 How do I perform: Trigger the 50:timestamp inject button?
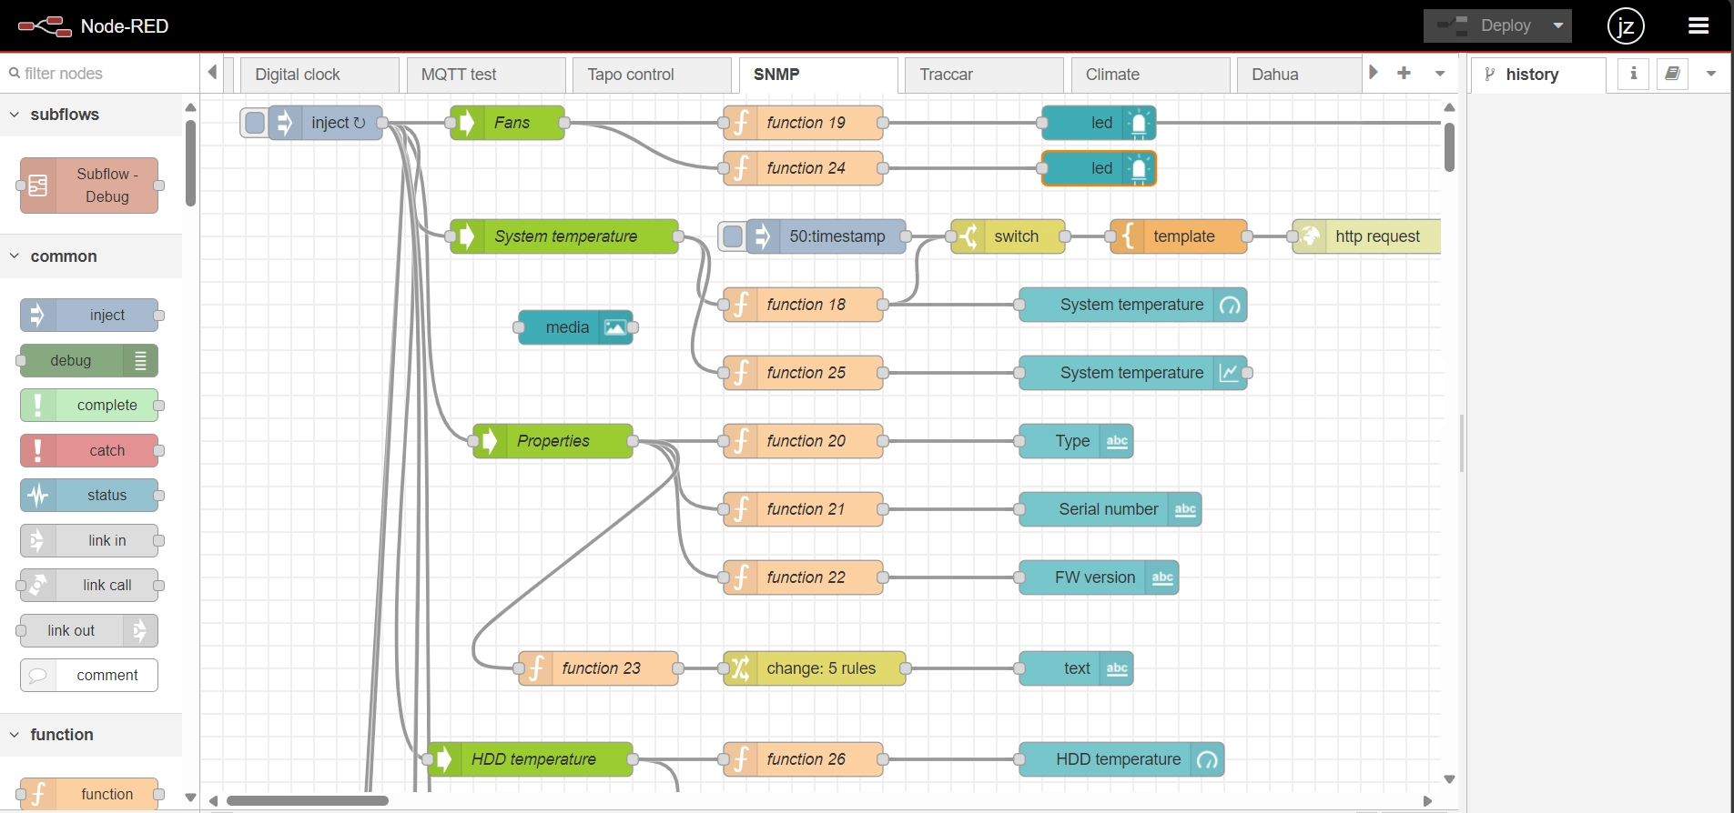point(733,236)
